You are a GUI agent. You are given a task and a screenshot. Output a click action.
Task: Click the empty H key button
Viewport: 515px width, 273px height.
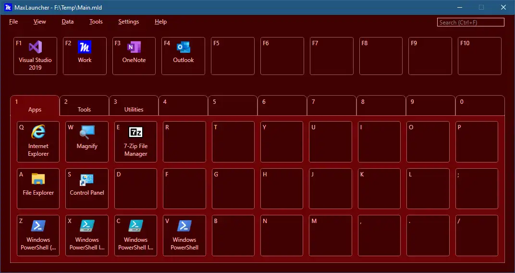click(282, 188)
